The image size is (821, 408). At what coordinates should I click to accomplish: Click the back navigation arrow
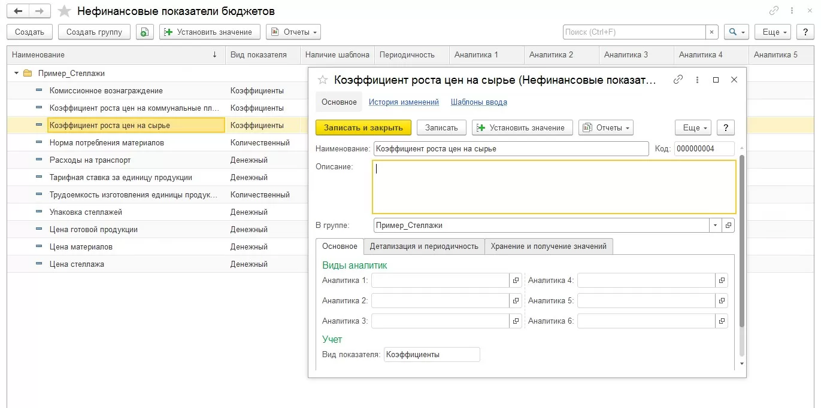point(18,11)
